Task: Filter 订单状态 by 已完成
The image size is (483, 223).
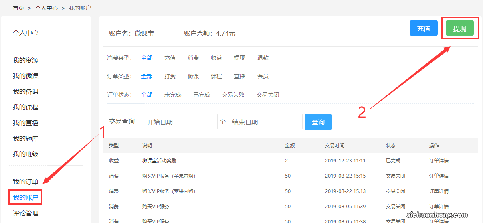Action: click(202, 95)
